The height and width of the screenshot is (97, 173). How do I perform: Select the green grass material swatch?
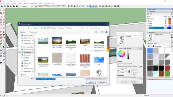167,74
